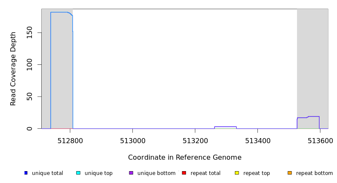Click the red repeat total legend swatch

[184, 173]
